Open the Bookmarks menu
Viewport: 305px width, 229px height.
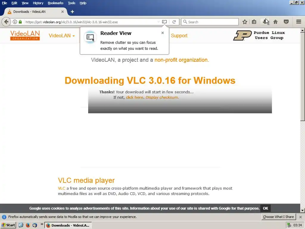(55, 3)
